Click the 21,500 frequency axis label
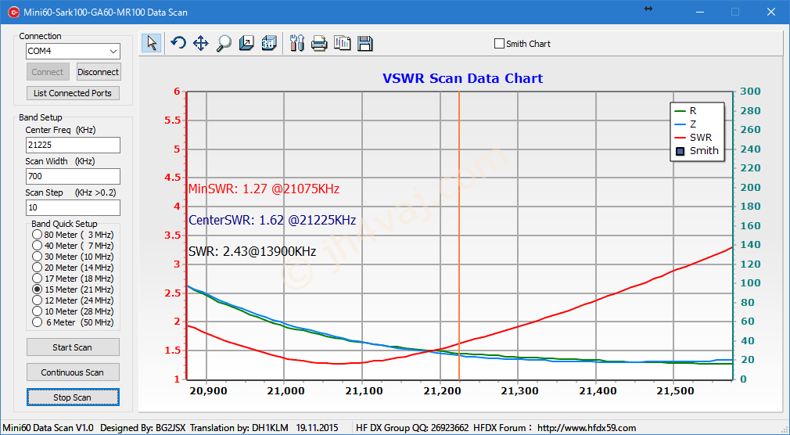The height and width of the screenshot is (435, 790). click(674, 390)
